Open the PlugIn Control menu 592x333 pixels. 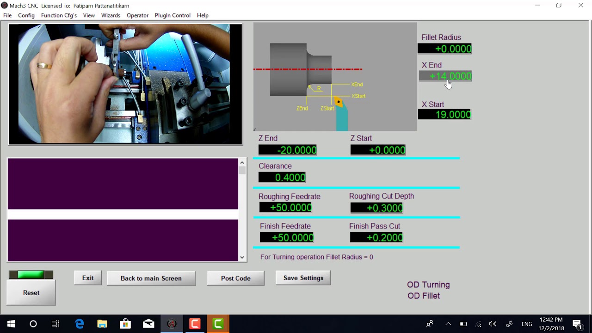173,15
